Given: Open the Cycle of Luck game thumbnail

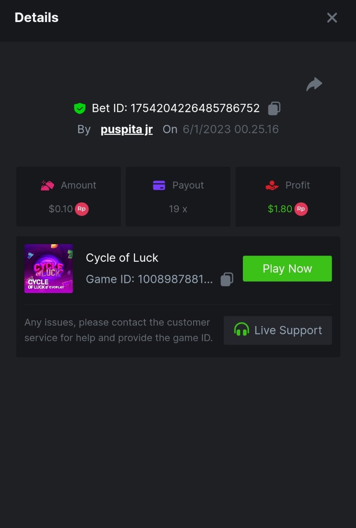Looking at the screenshot, I should [x=48, y=268].
